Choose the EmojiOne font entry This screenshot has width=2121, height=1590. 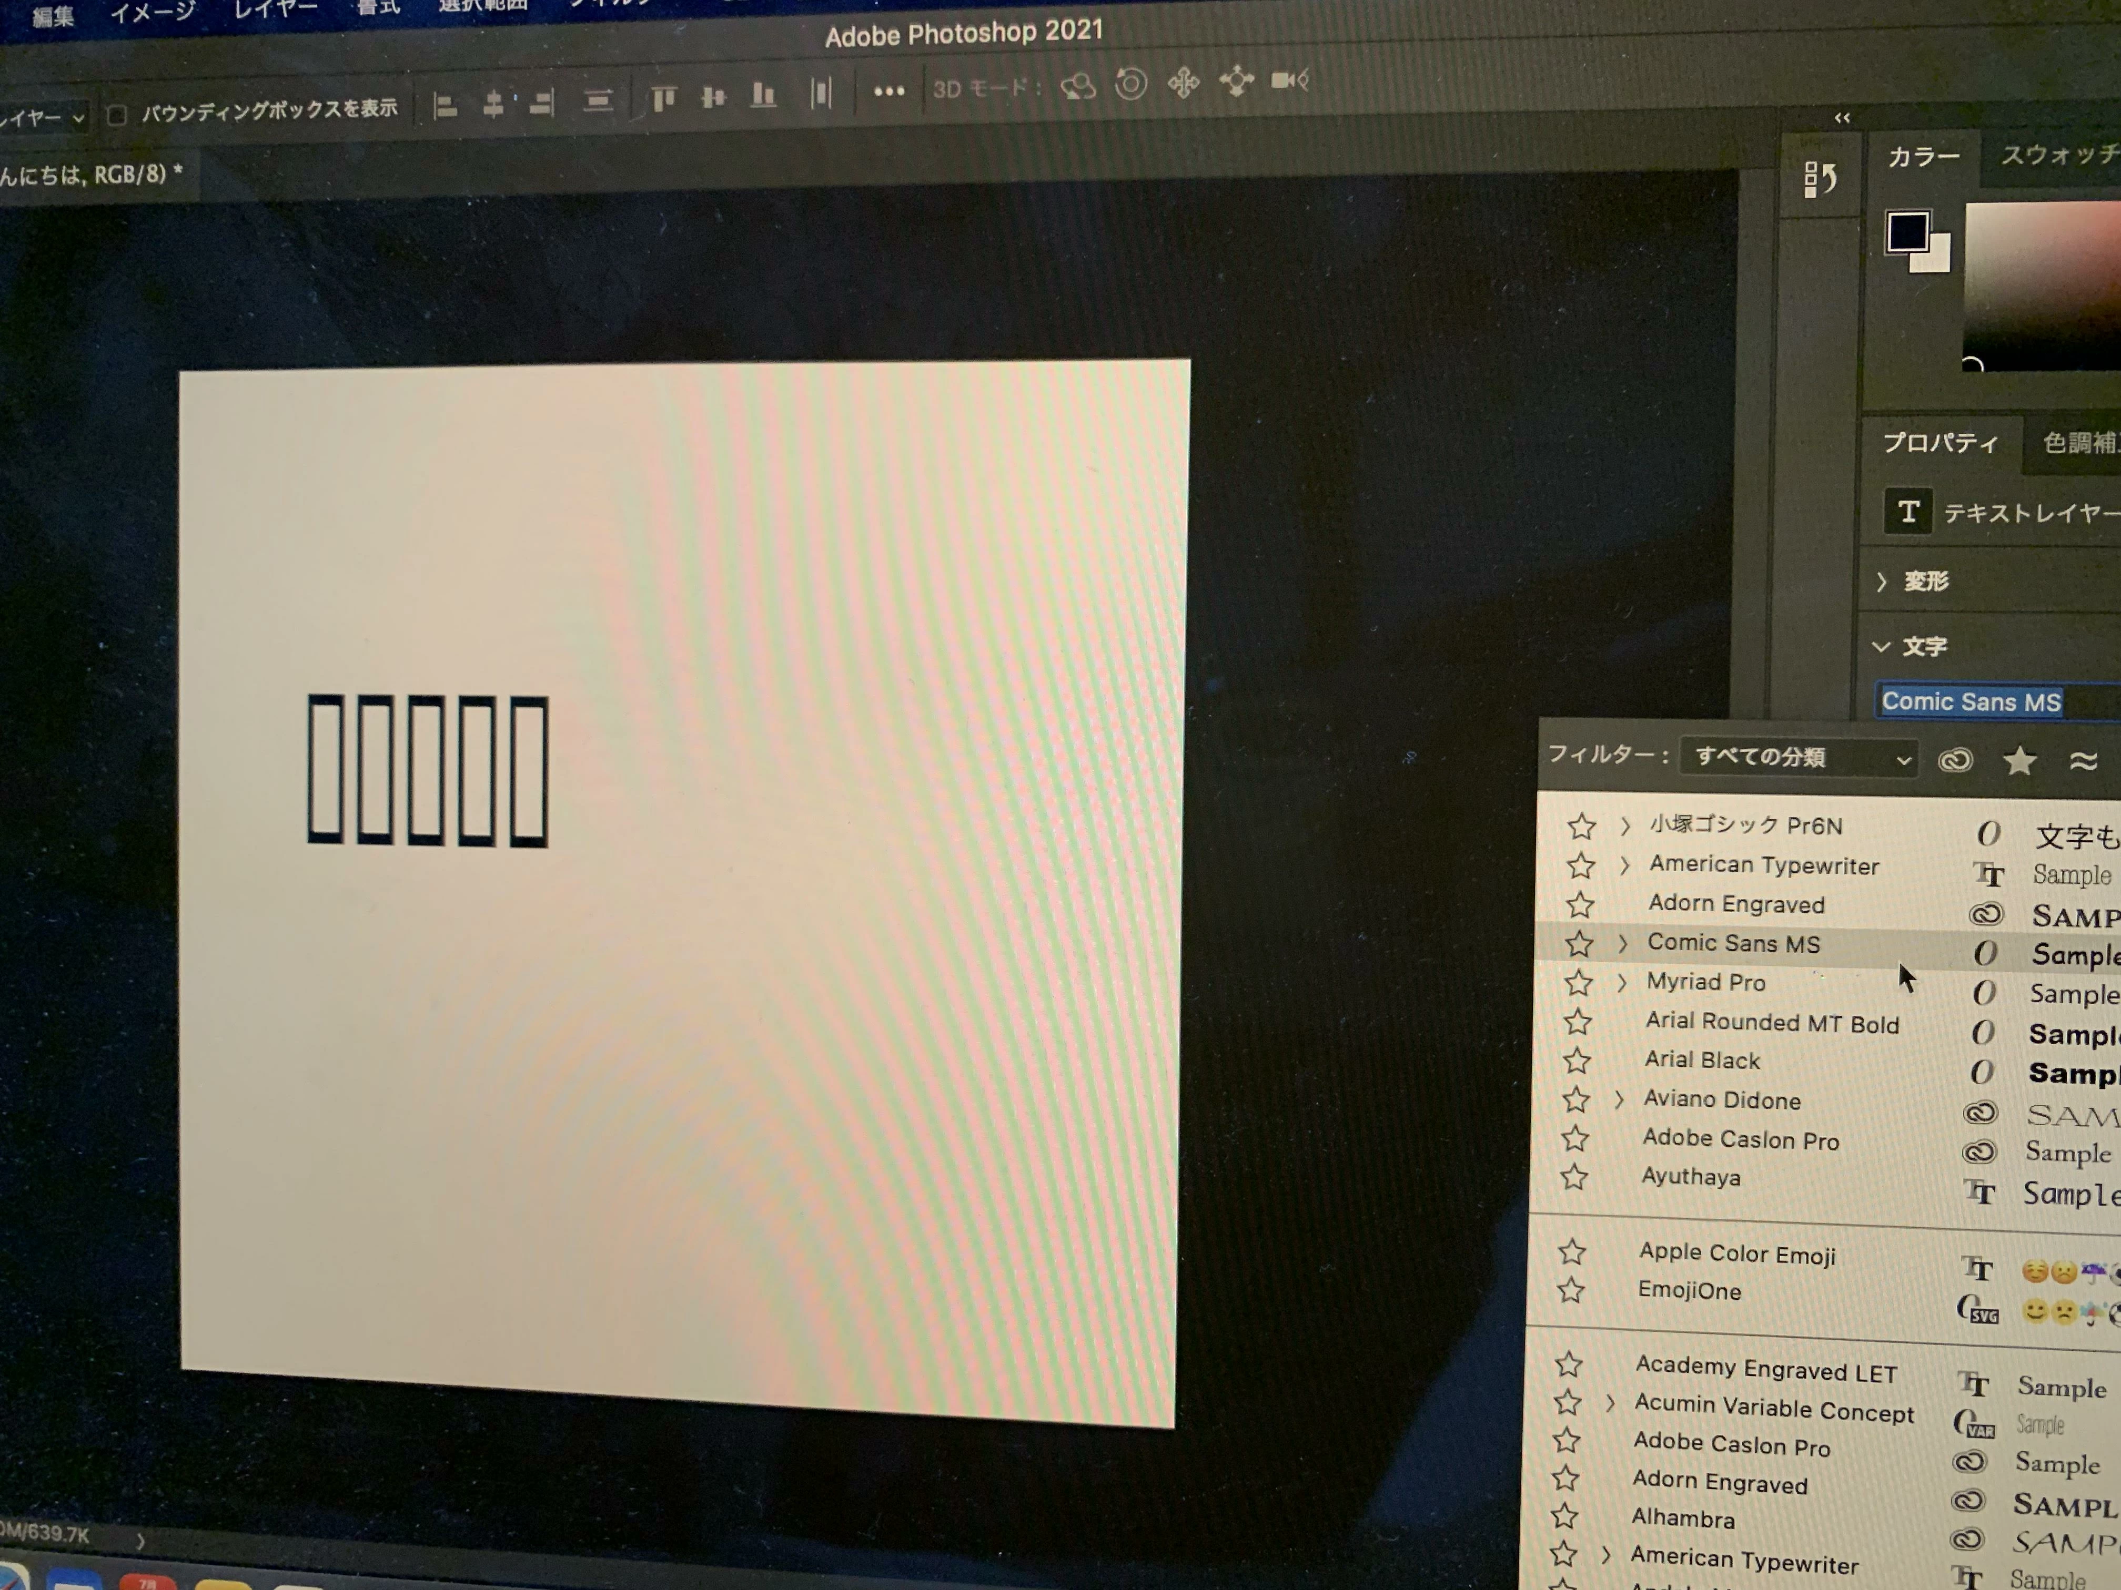[x=1689, y=1291]
